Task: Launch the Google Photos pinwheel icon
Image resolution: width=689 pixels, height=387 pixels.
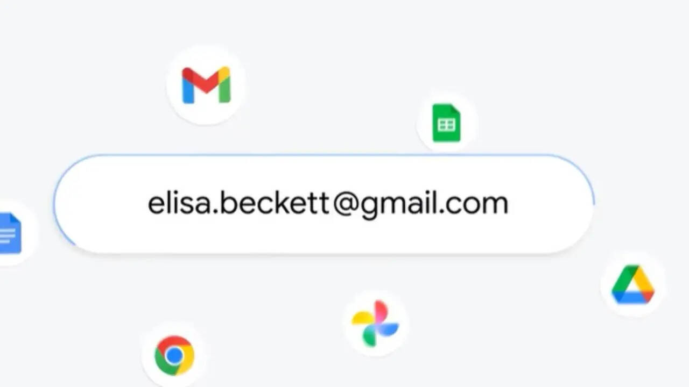Action: [375, 323]
